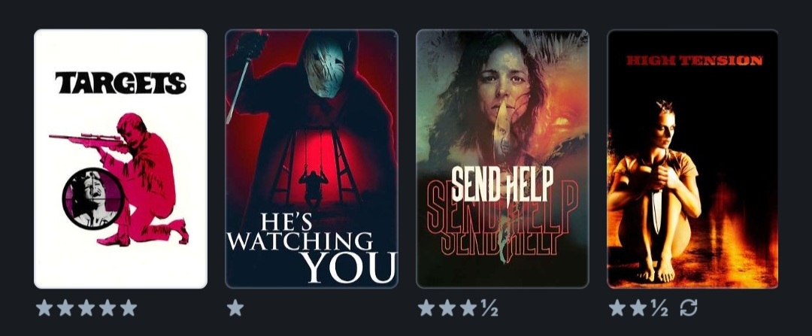Click the fourth star under Targets
Screen dimensions: 812x336
(x=108, y=307)
